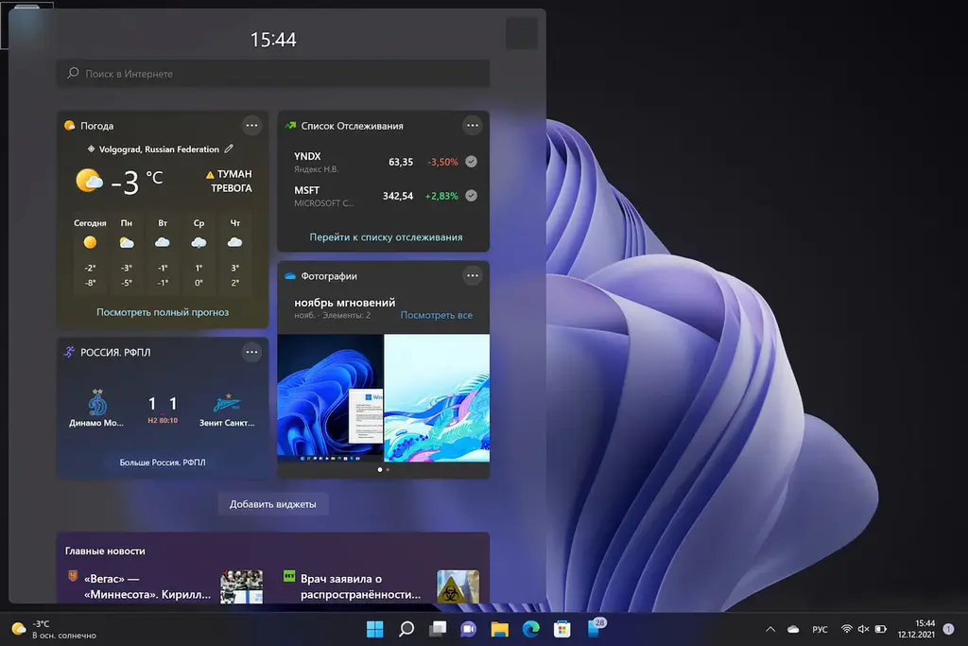This screenshot has height=646, width=968.
Task: Click Посмотреть все in Photos widget
Action: (x=437, y=315)
